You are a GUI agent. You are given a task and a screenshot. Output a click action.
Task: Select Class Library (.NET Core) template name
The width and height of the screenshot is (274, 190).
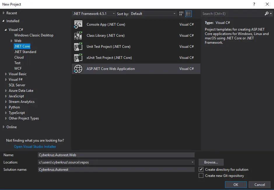(106, 36)
